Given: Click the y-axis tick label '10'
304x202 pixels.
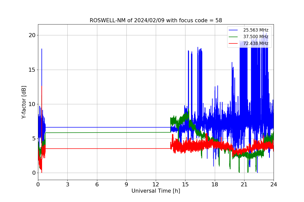Looking at the screenshot, I should click(x=32, y=104).
